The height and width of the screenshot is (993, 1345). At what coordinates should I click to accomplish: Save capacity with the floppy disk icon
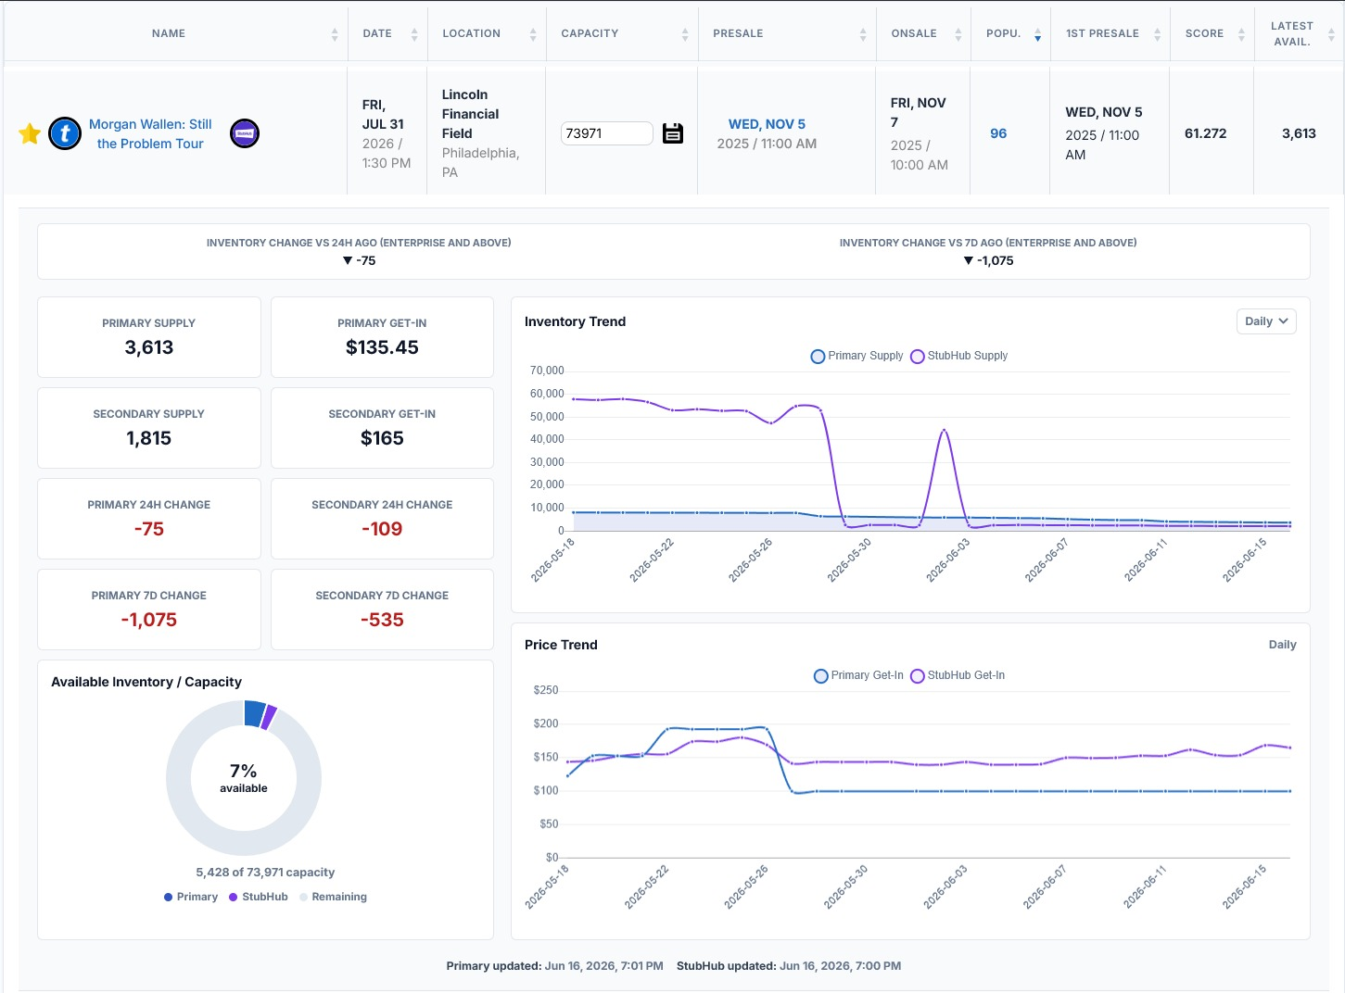[673, 133]
